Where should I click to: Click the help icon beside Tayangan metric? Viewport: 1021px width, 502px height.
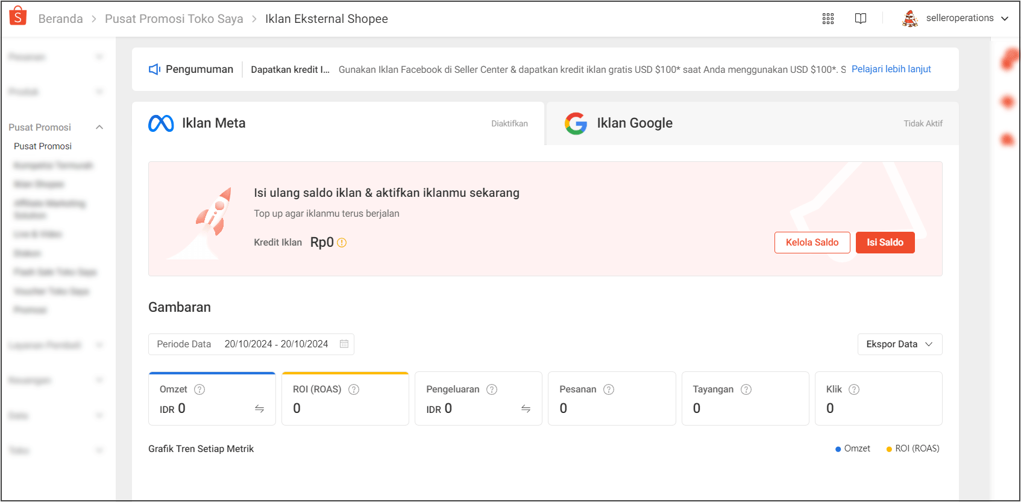(x=746, y=389)
